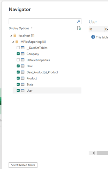Collapse the MFilesReporting tree node
Viewport: 108px width, 169px height.
pos(13,42)
